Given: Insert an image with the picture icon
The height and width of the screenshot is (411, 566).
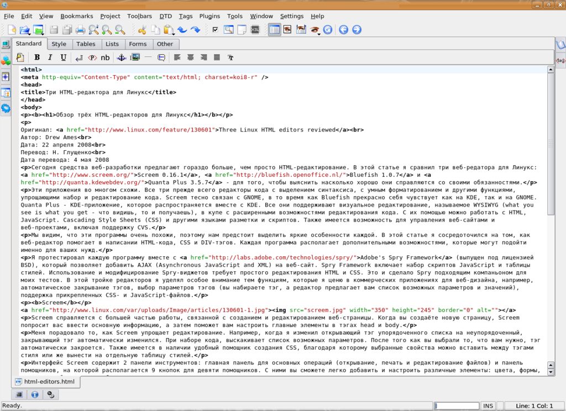Looking at the screenshot, I should pos(135,57).
